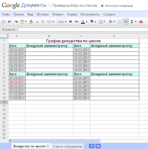Select the paint format brush icon
Screen dimensions: 148x149
(31, 22)
